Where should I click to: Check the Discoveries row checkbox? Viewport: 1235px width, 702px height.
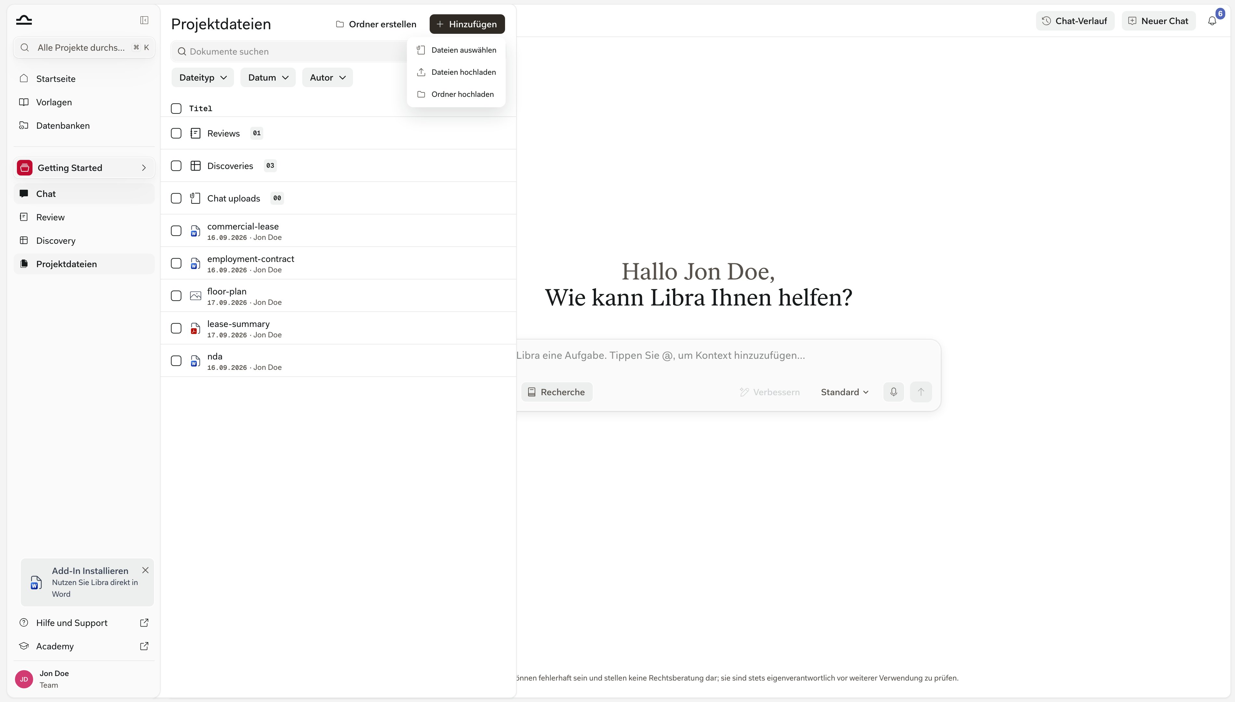click(176, 166)
